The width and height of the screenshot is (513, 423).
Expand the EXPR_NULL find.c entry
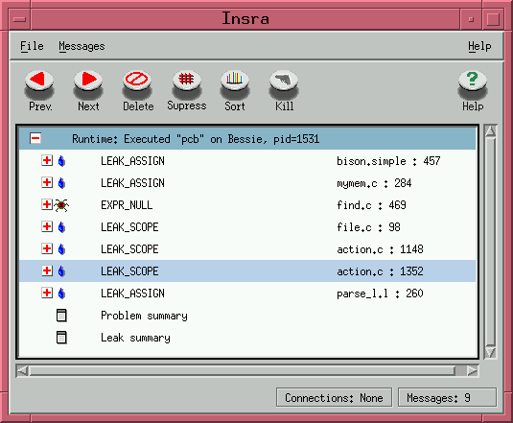pyautogui.click(x=47, y=204)
